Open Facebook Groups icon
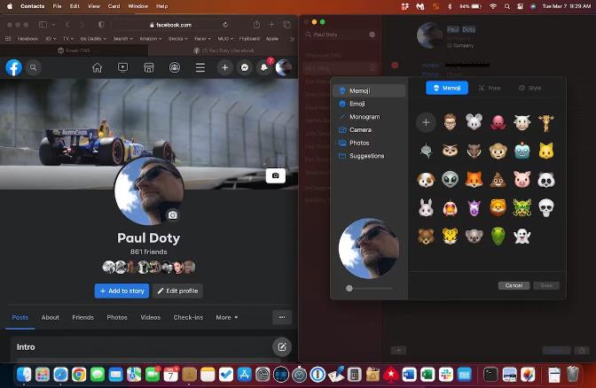 click(175, 67)
